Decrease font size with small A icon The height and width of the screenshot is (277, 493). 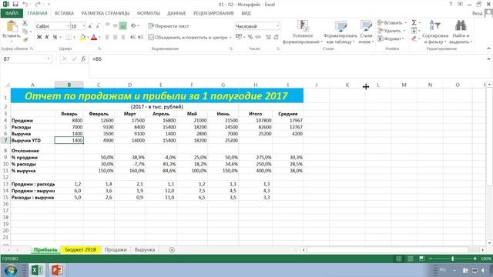pos(98,26)
